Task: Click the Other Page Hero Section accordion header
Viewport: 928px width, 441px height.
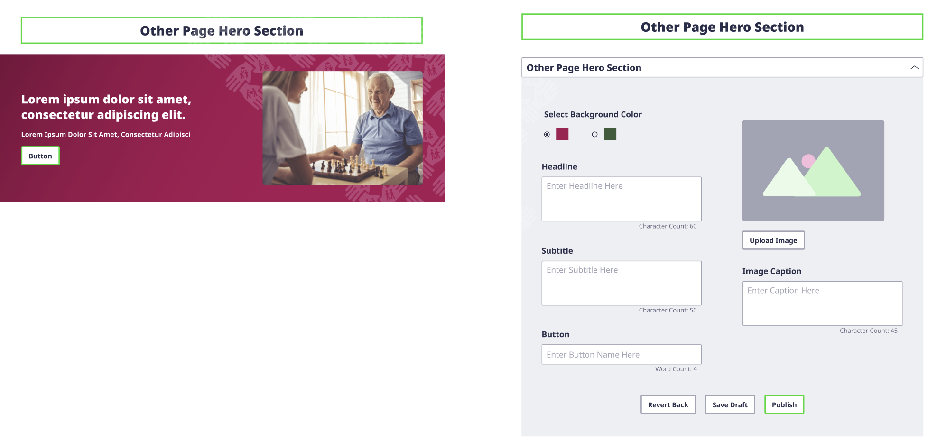Action: click(x=712, y=68)
